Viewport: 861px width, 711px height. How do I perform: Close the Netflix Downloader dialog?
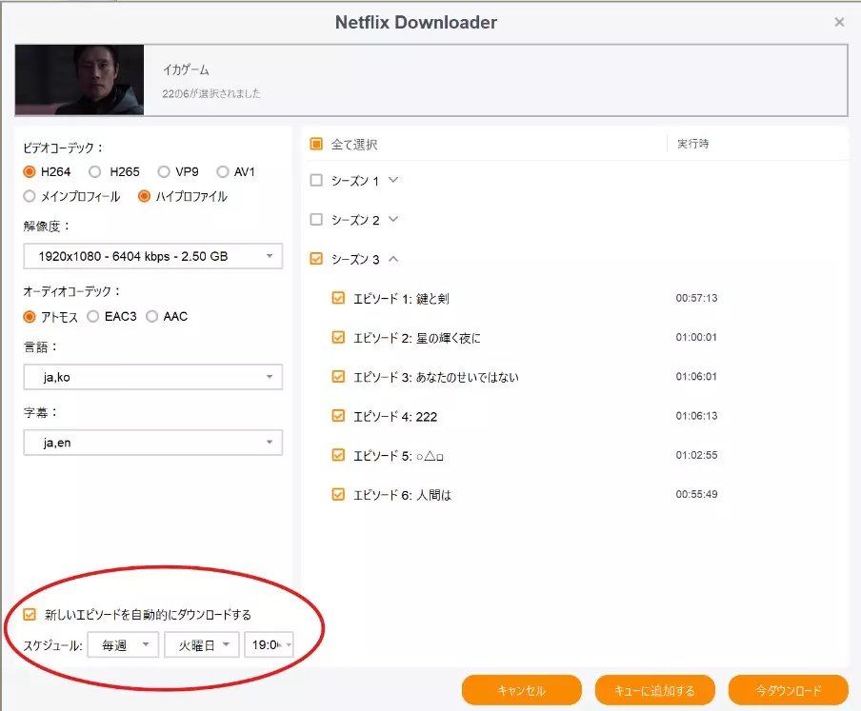click(x=839, y=22)
